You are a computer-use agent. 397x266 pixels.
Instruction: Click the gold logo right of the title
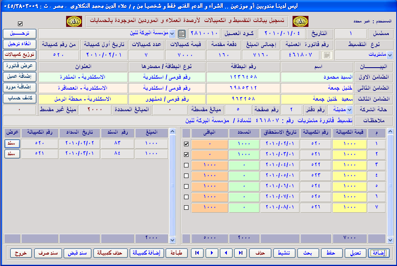pyautogui.click(x=300, y=21)
